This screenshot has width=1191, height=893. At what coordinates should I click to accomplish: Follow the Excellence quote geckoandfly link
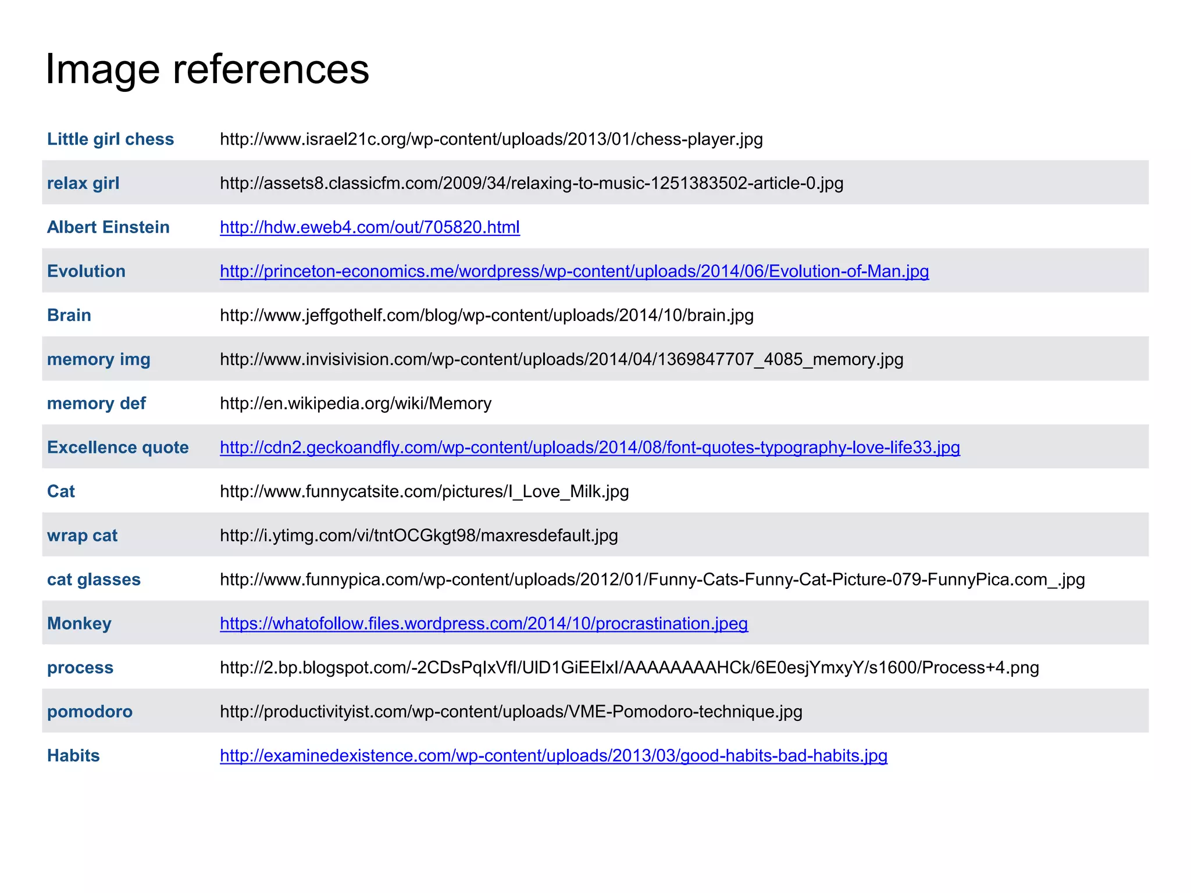[x=590, y=448]
